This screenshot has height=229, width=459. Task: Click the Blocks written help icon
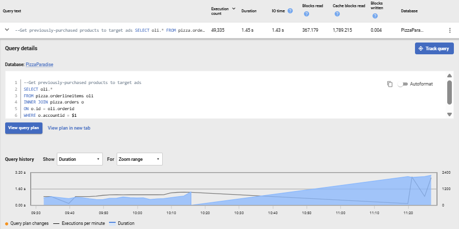(375, 16)
